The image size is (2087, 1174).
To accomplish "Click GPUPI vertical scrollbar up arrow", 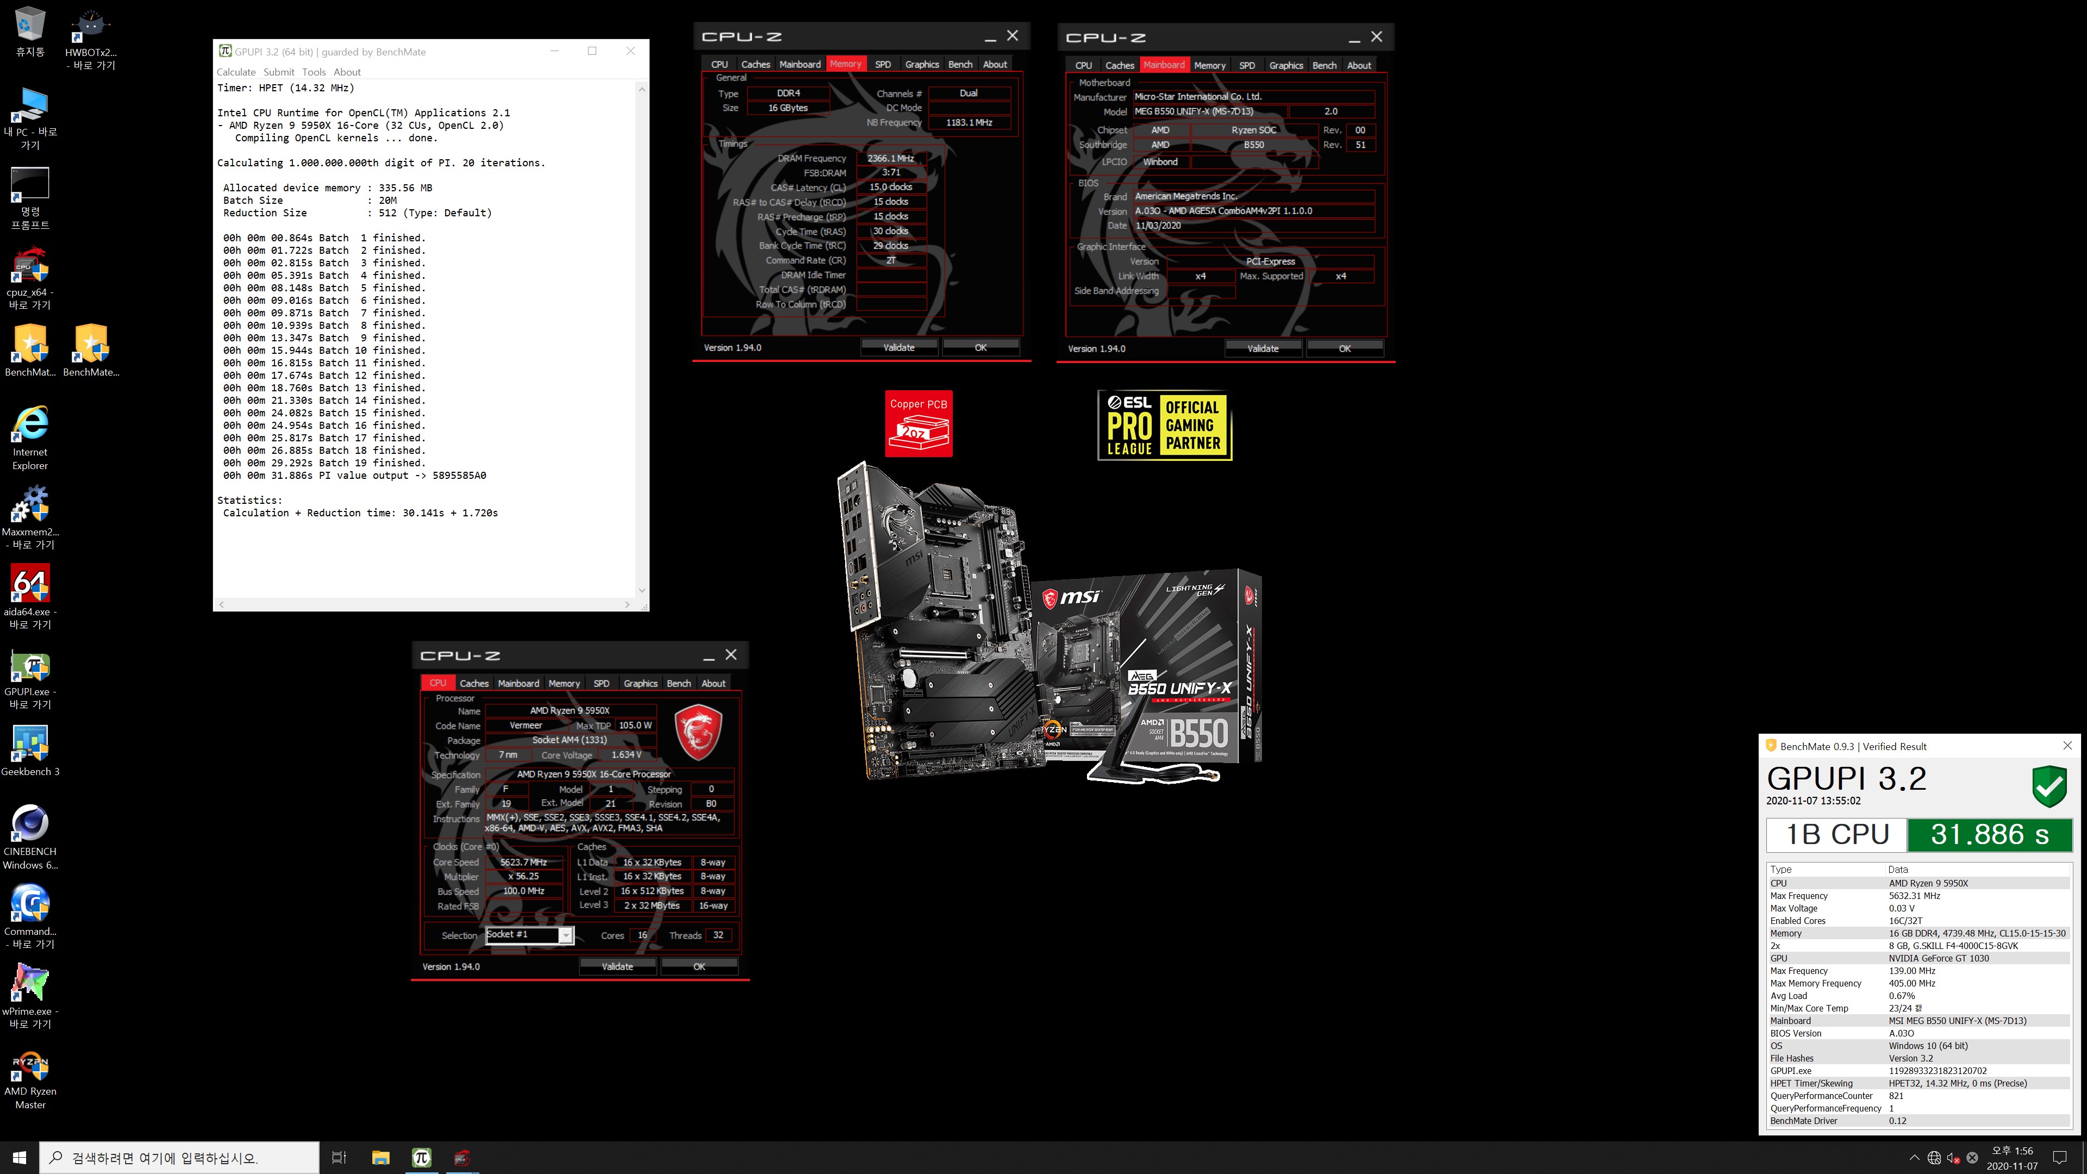I will coord(642,88).
